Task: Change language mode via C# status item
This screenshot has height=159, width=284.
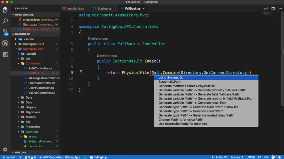Action: [266, 157]
